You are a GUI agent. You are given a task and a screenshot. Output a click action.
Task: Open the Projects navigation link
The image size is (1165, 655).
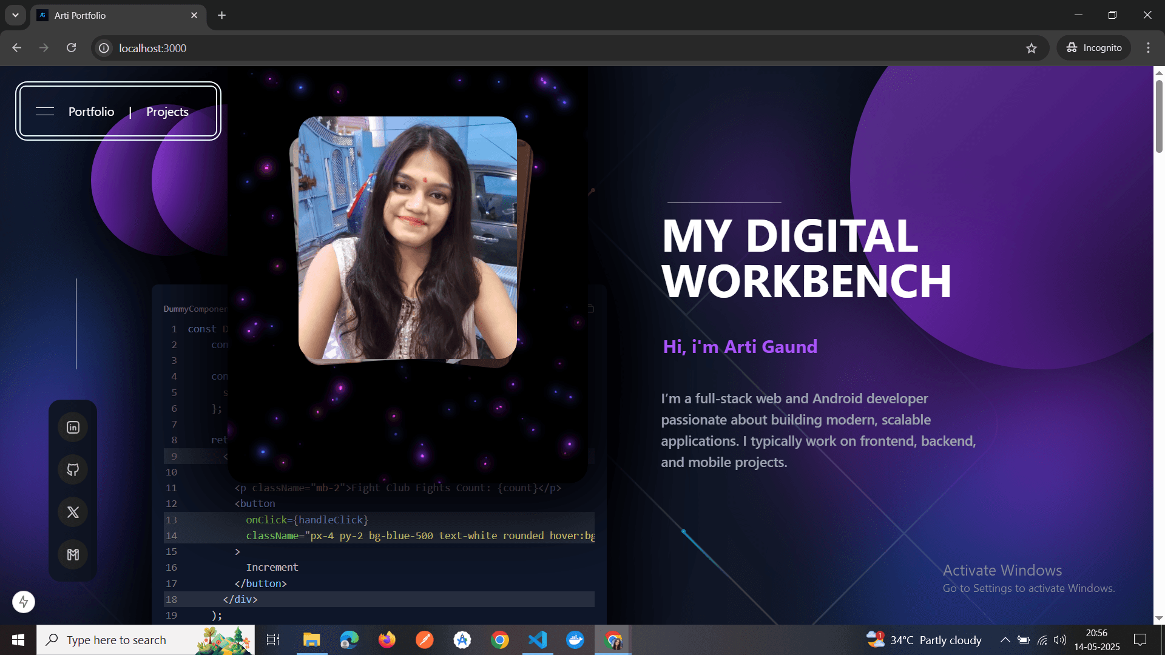(x=167, y=111)
